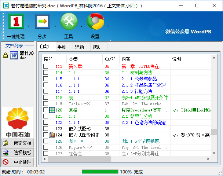Check the checkbox for row 113

(46, 66)
